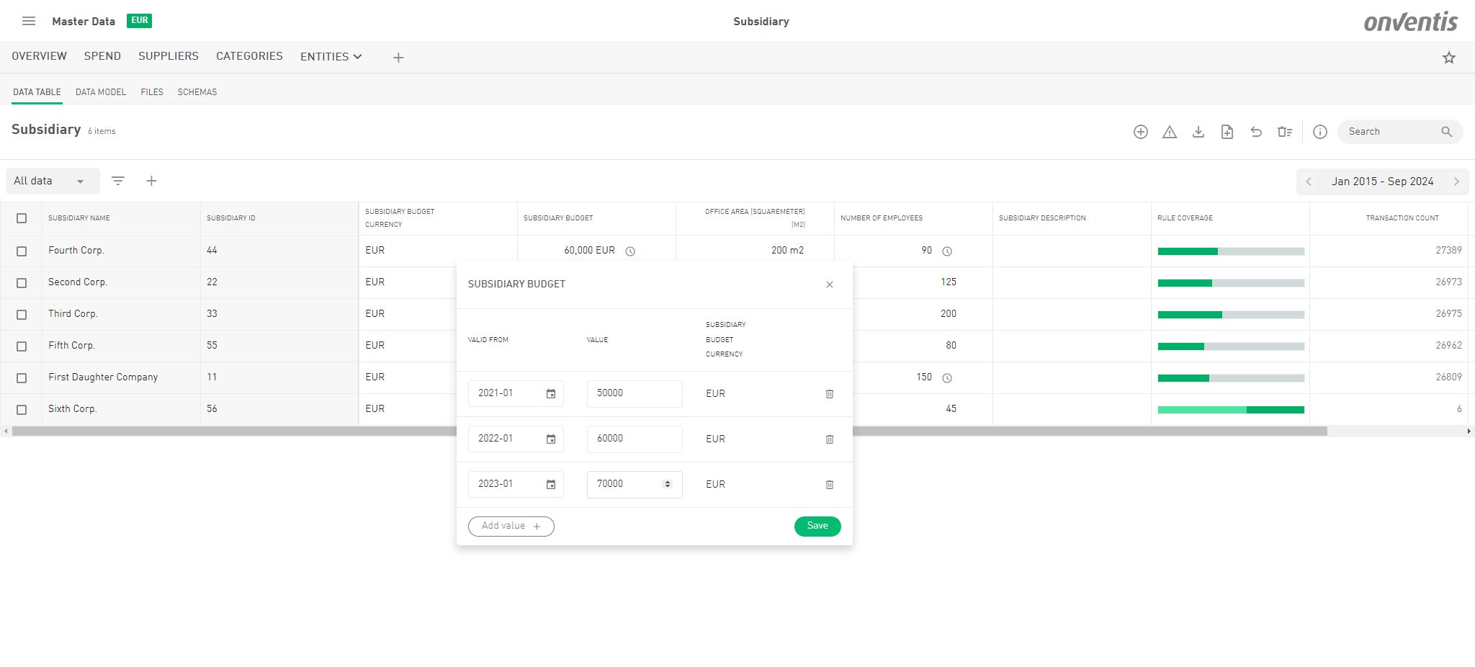Screen dimensions: 1475x667
Task: Select the Sixth Corp. row checkbox
Action: [22, 410]
